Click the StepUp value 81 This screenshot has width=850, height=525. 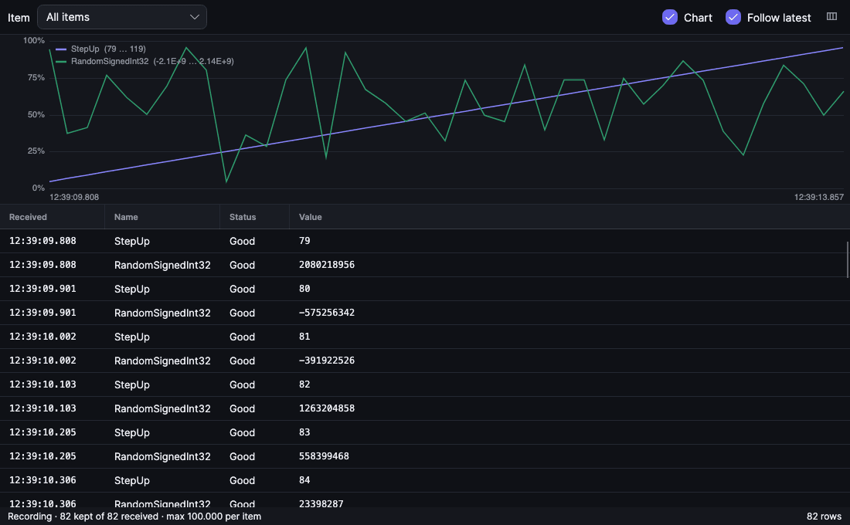click(x=304, y=337)
